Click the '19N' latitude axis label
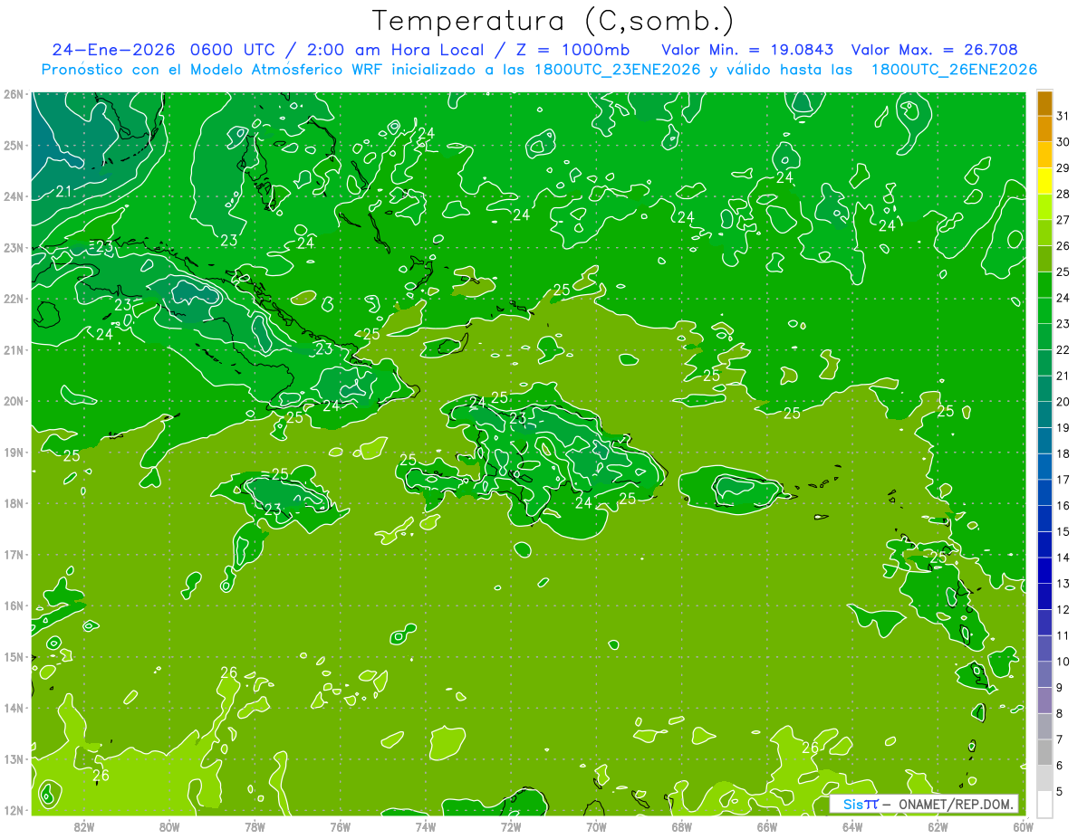 pyautogui.click(x=13, y=452)
